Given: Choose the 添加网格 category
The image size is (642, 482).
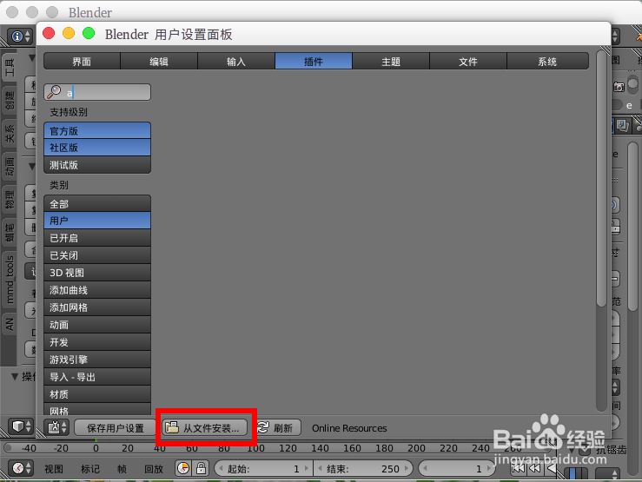Looking at the screenshot, I should click(x=97, y=307).
